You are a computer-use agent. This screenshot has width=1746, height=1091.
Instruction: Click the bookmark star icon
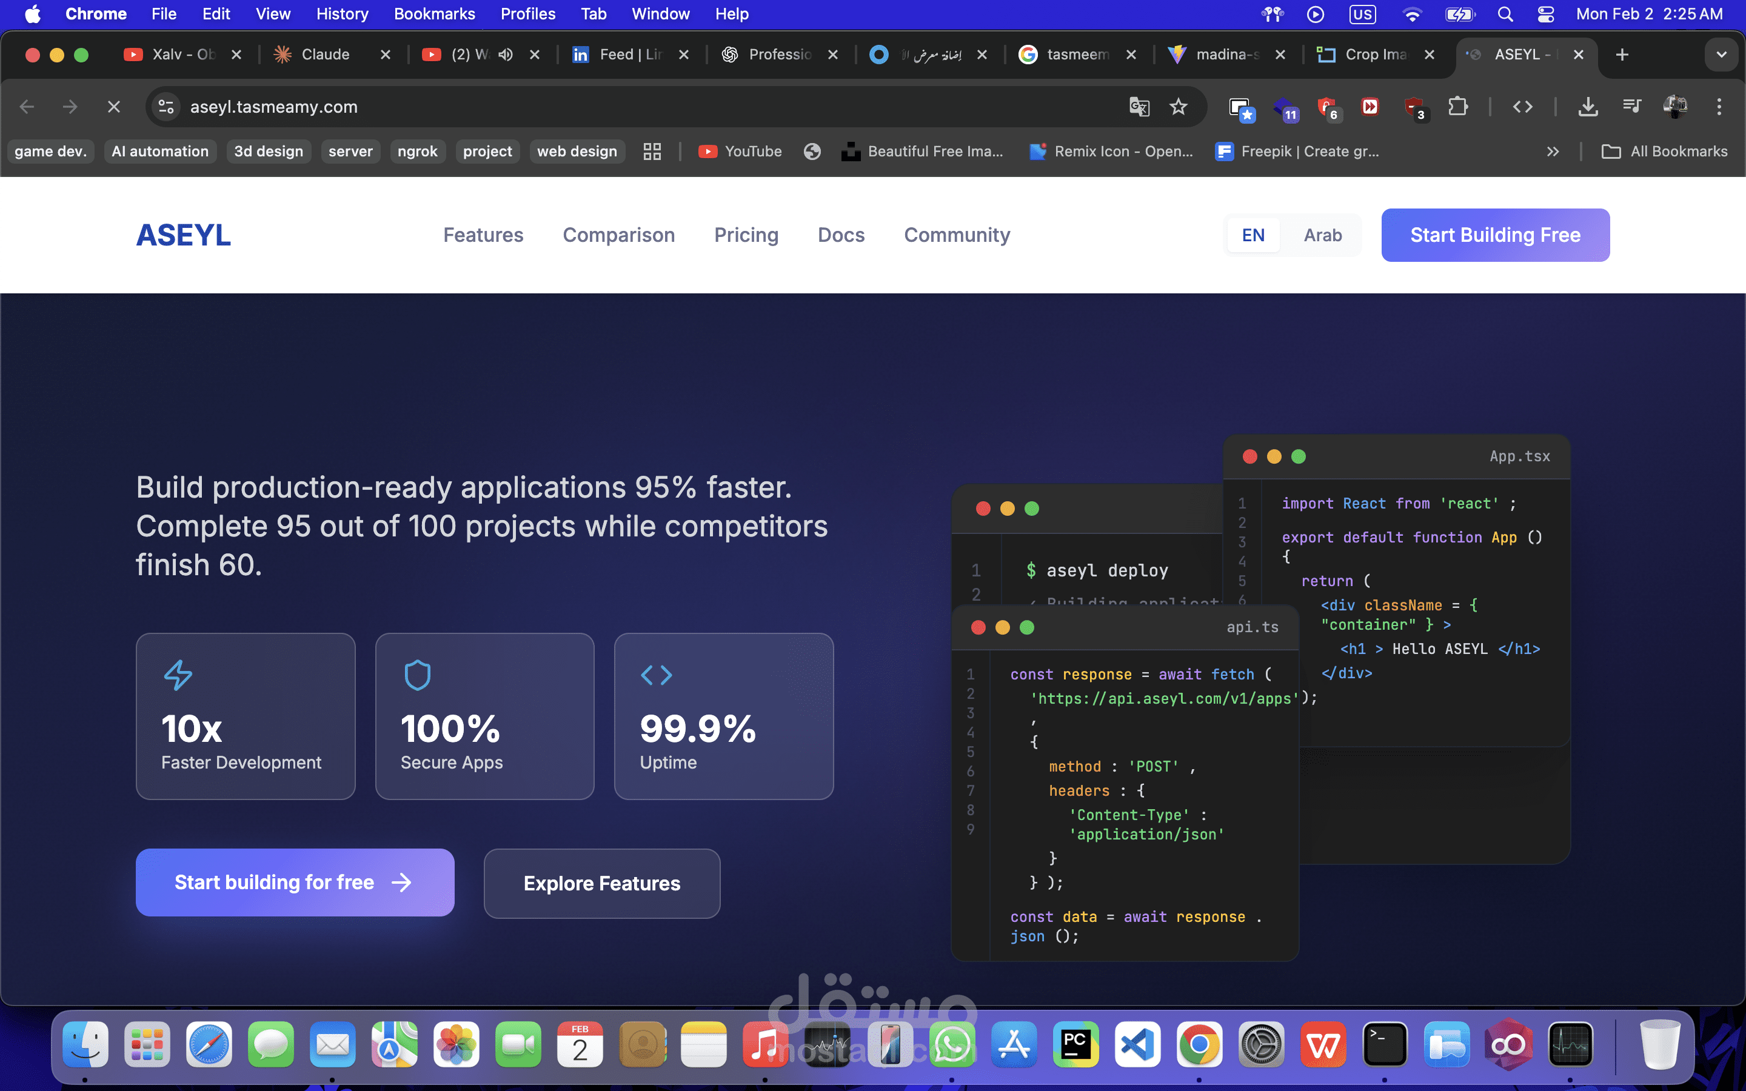(1178, 107)
